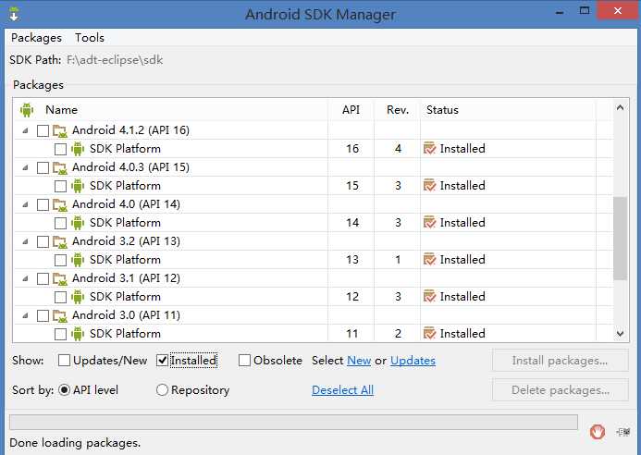
Task: Click the Rev. column header
Action: pos(398,109)
